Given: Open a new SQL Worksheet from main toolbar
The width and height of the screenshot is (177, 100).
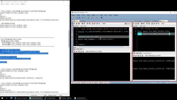Looking at the screenshot, I should tap(97, 17).
